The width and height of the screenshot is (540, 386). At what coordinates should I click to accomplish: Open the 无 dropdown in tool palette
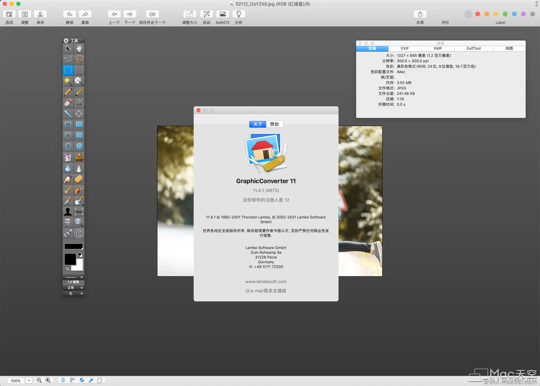(x=74, y=294)
